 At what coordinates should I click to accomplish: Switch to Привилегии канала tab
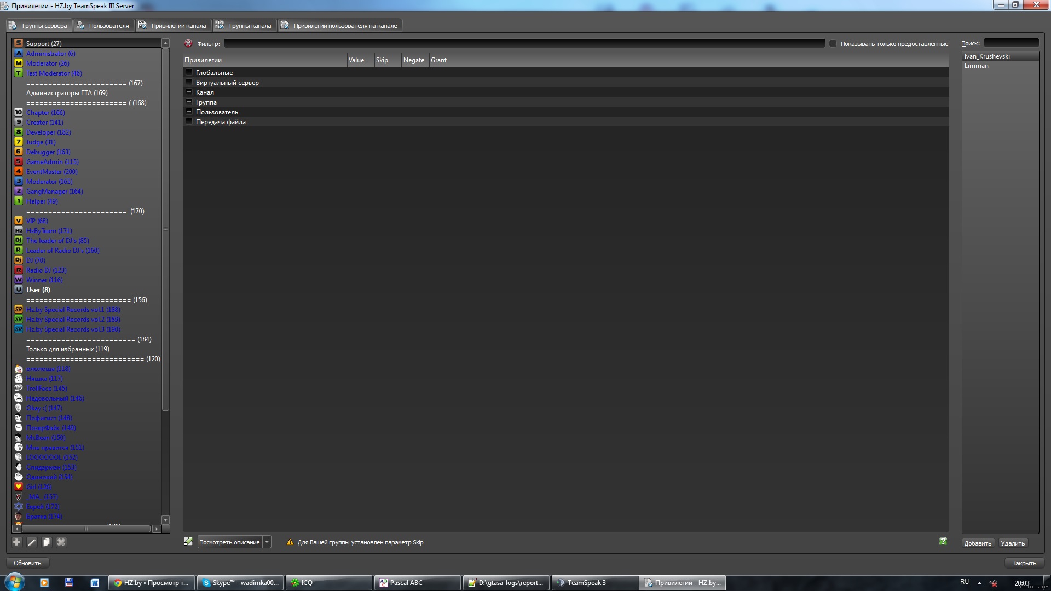tap(174, 26)
